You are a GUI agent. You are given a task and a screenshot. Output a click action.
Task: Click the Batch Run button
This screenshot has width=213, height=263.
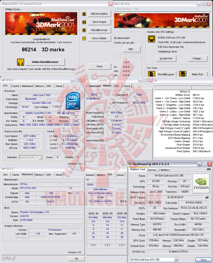pos(198,74)
